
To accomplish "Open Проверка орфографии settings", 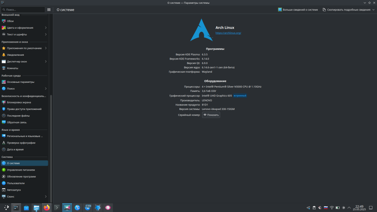I will [25, 143].
